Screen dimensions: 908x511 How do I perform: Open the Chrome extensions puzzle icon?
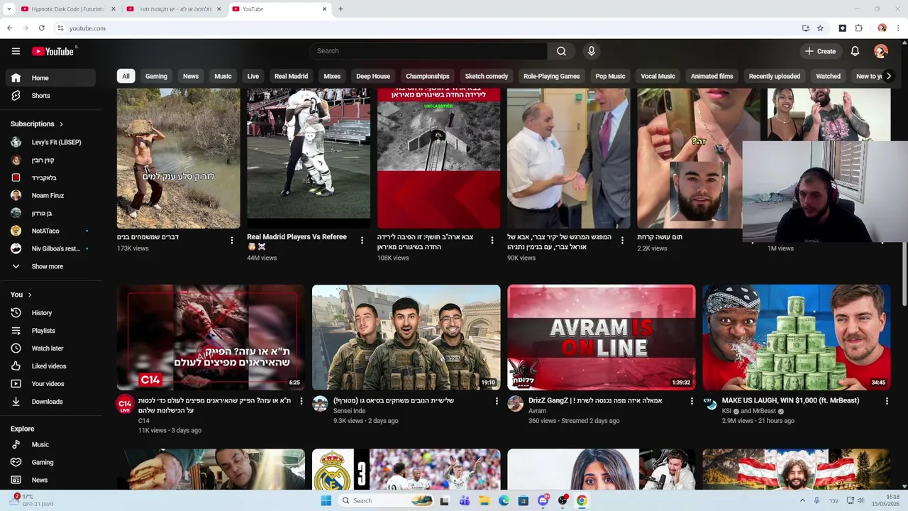click(858, 28)
